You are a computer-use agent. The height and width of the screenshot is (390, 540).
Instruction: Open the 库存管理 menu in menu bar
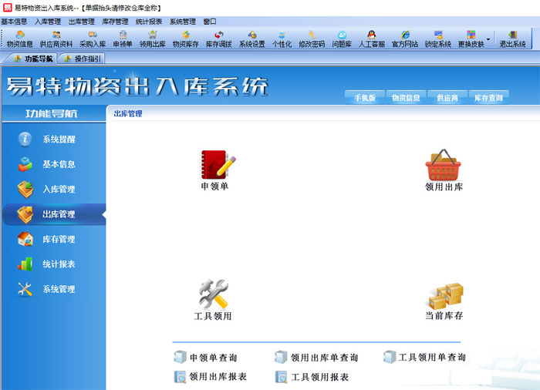click(115, 22)
